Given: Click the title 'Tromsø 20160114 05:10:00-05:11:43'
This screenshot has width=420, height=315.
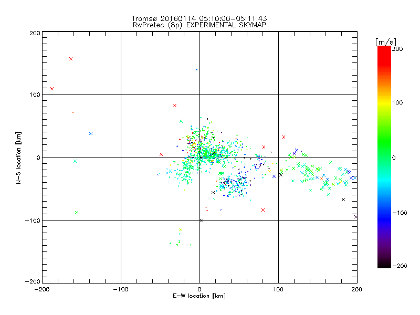Looking at the screenshot, I should [199, 18].
